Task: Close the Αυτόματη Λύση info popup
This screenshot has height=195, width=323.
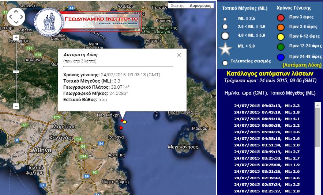Action: pos(179,55)
